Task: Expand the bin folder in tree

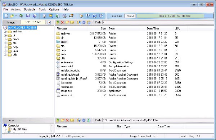Action: point(5,35)
